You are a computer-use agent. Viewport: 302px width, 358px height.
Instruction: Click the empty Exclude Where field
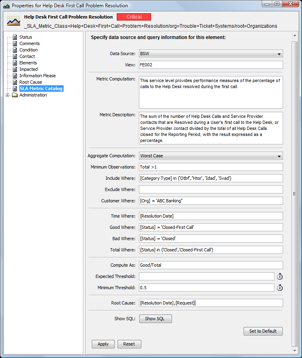(211, 189)
